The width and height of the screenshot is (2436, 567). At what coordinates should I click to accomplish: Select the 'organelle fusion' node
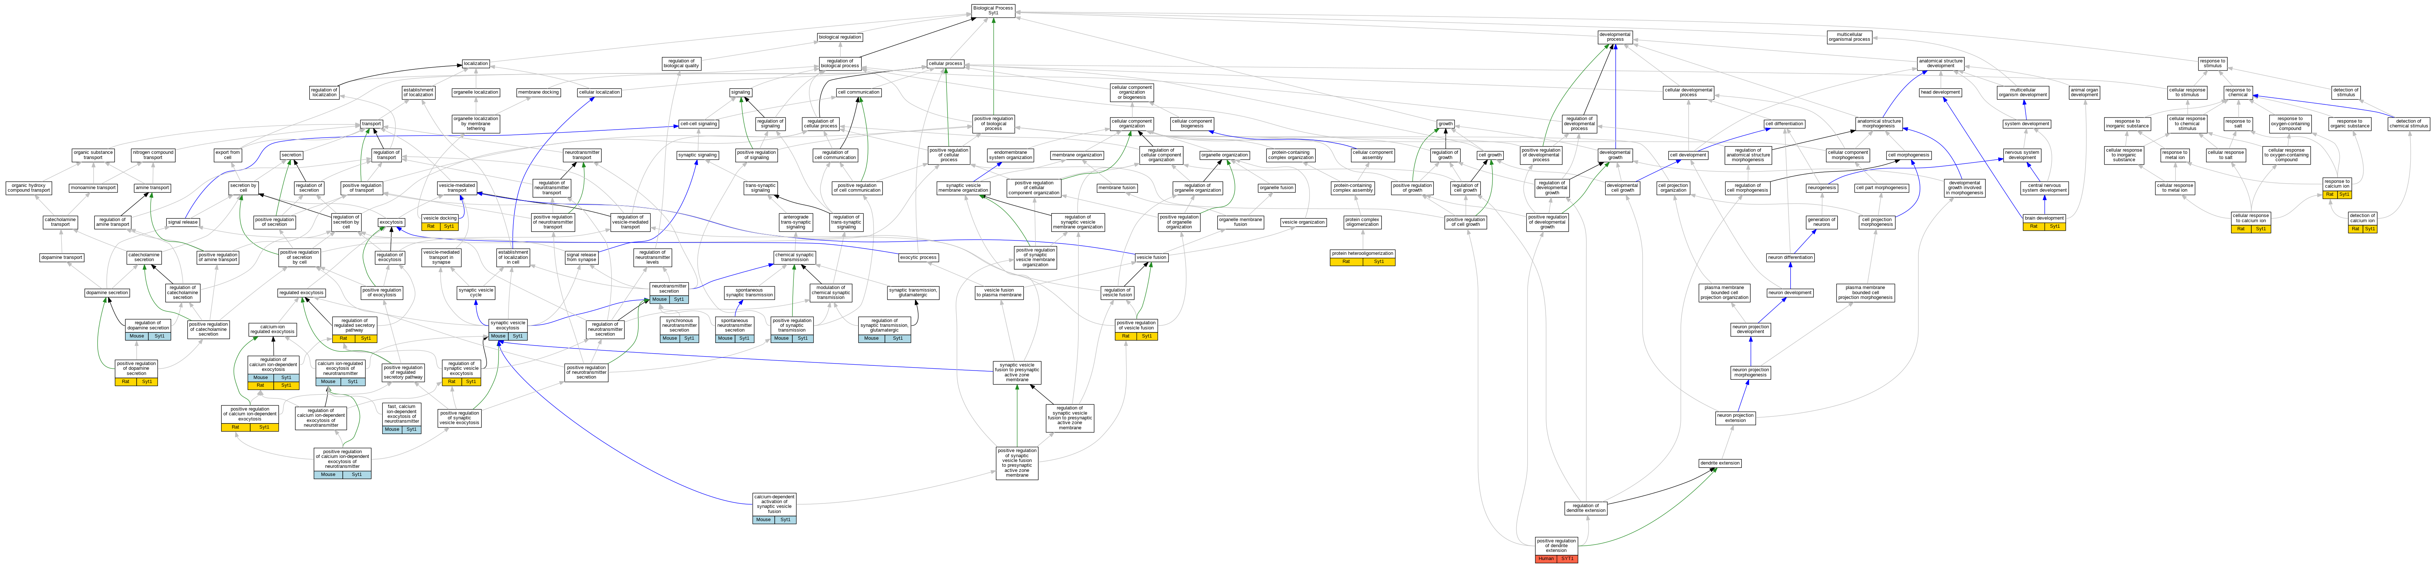[1277, 188]
